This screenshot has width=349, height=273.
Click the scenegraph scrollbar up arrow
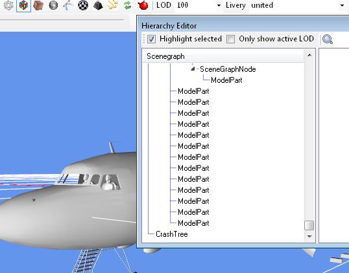309,55
